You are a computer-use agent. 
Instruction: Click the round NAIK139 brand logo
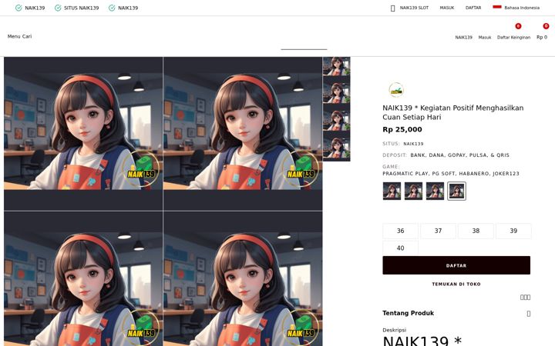tap(396, 90)
